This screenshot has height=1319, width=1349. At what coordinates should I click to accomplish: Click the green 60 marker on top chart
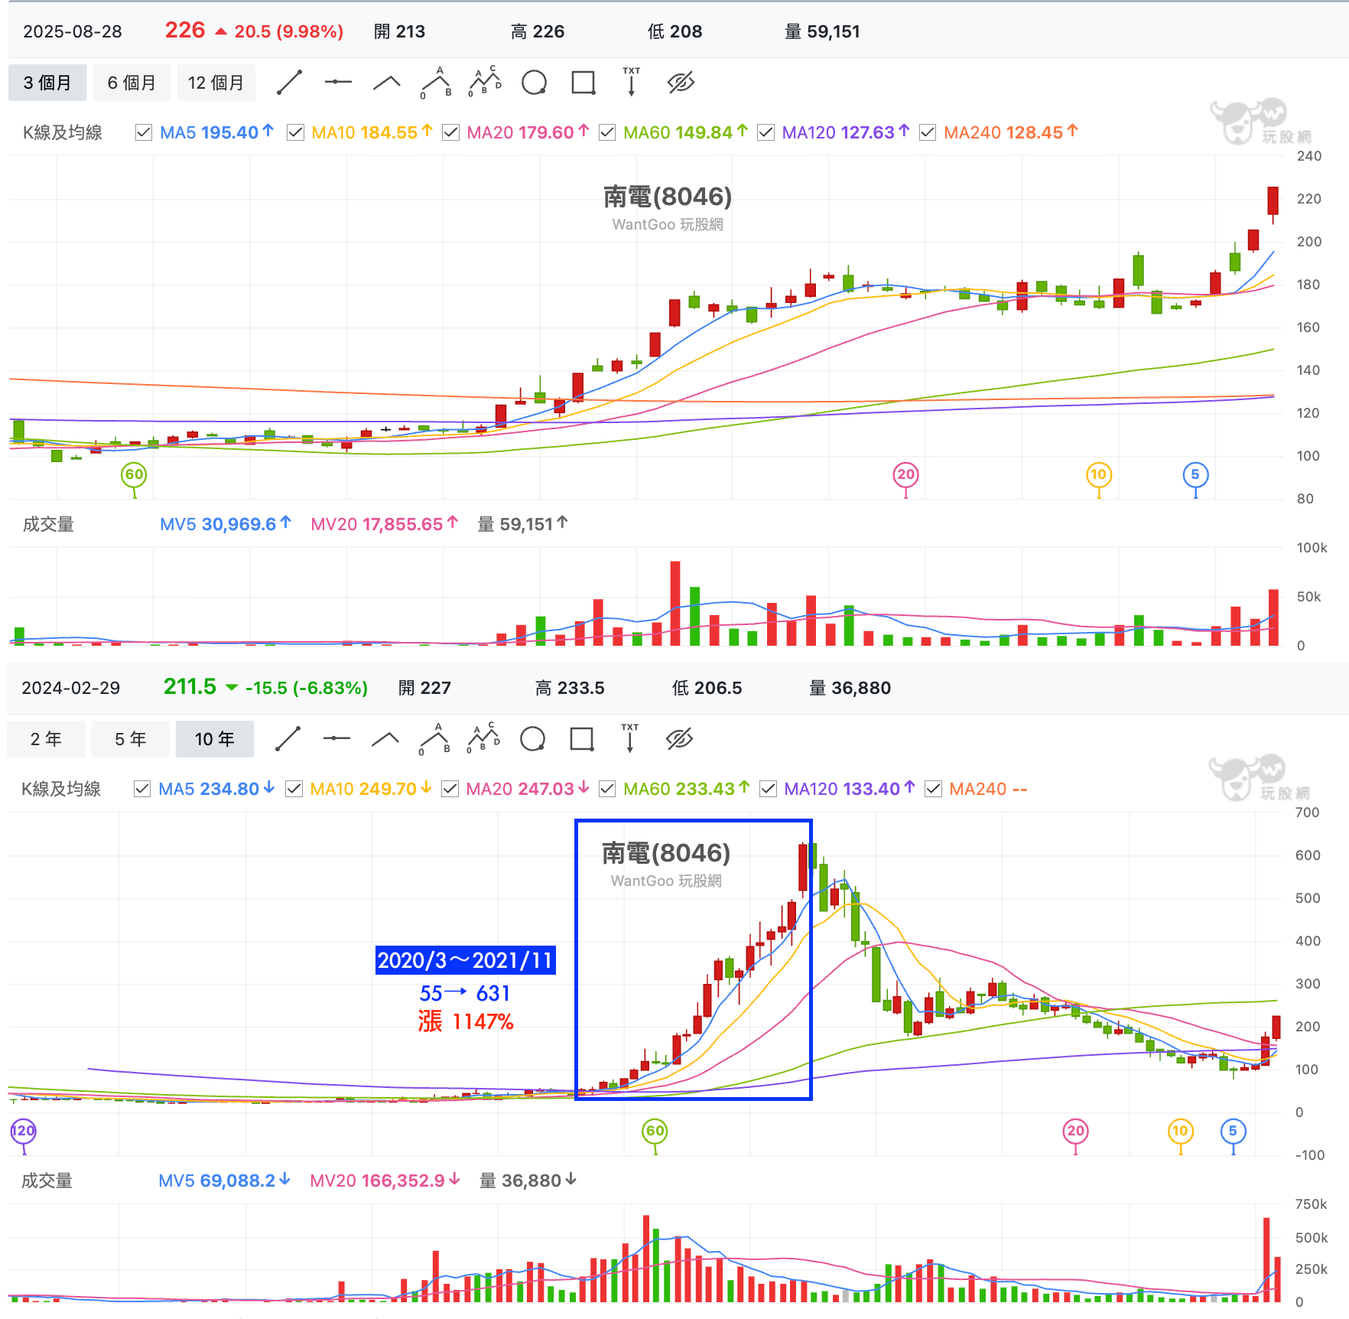[x=134, y=474]
